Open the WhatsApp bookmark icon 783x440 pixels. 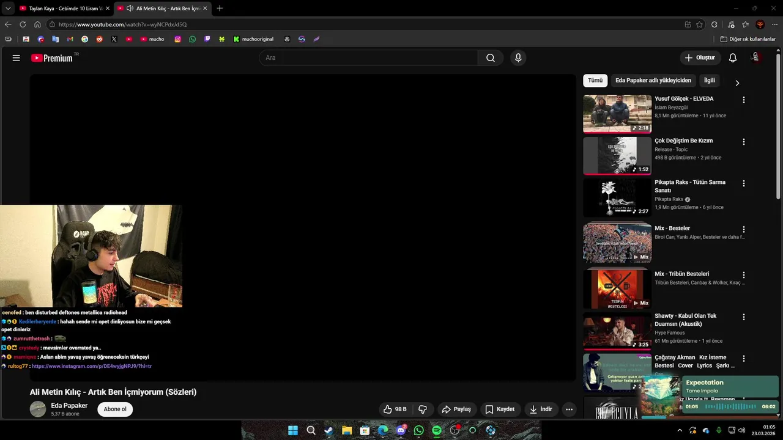tap(192, 39)
